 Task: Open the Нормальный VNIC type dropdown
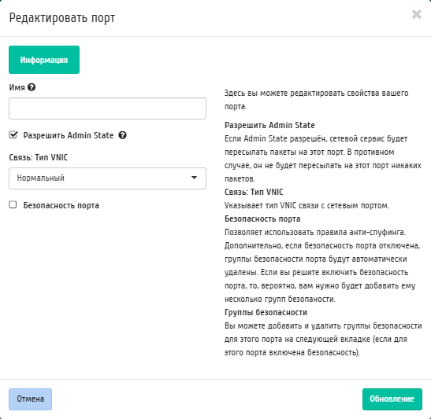pos(107,178)
